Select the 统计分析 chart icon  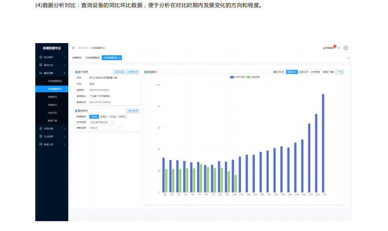point(41,73)
